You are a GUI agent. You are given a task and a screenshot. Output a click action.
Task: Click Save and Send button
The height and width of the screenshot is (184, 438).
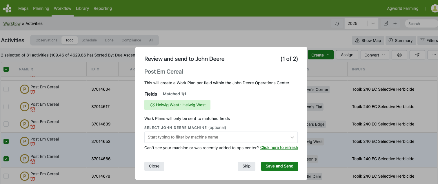(279, 166)
